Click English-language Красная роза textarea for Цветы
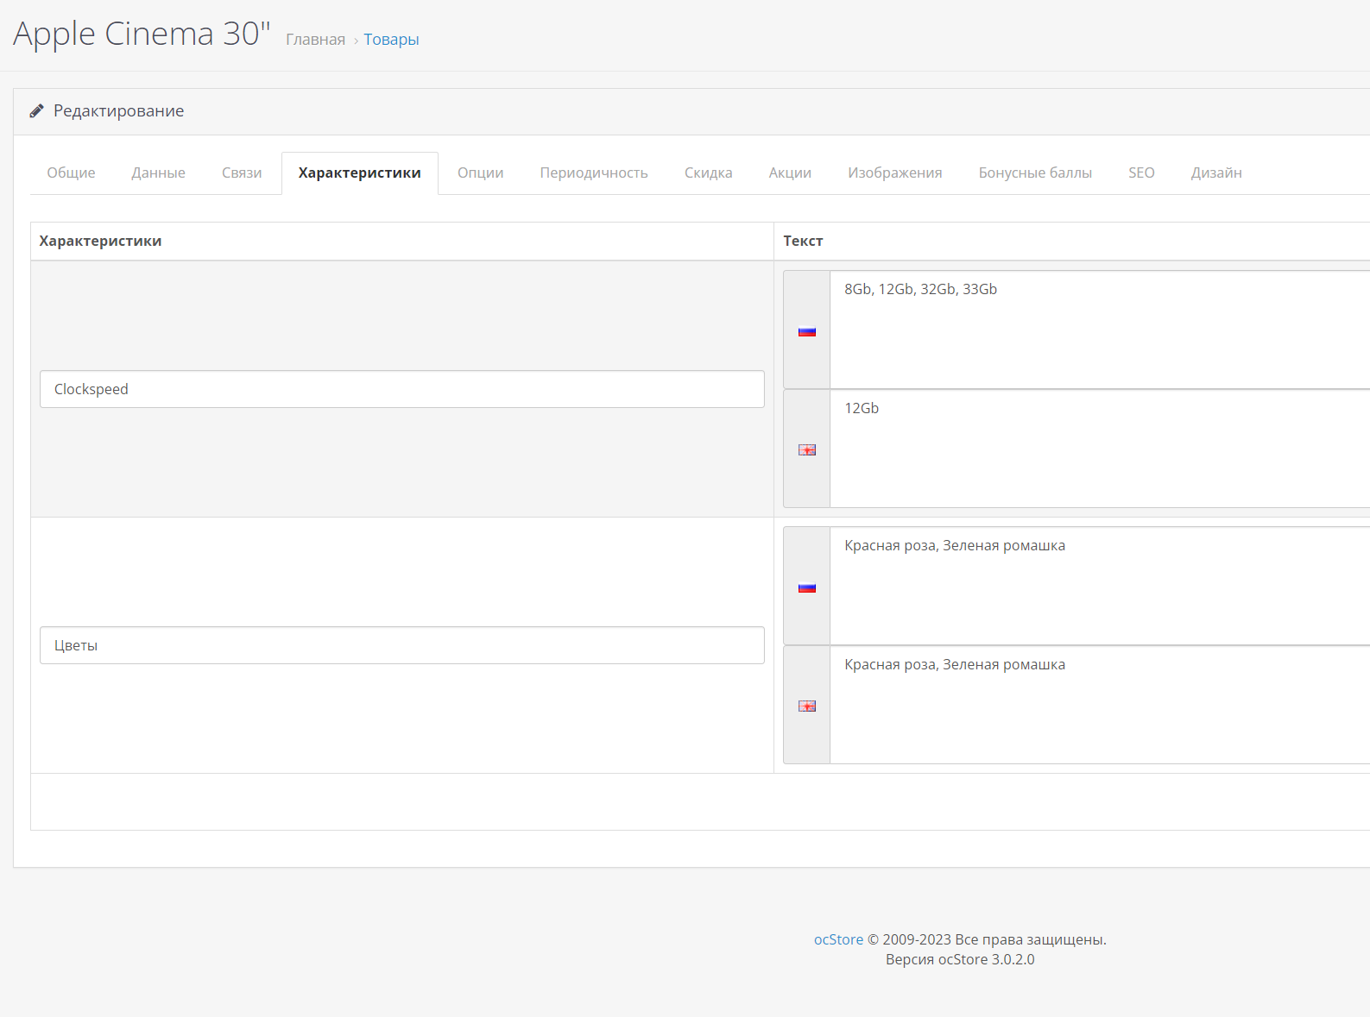Viewport: 1370px width, 1017px height. [x=1100, y=705]
